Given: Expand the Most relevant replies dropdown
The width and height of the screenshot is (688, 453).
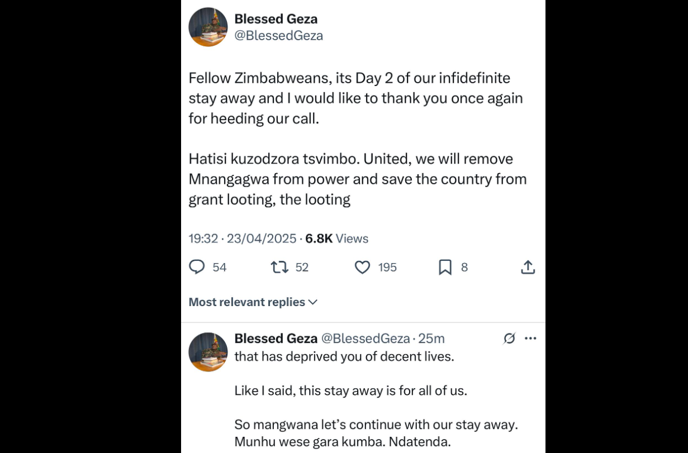Looking at the screenshot, I should [253, 302].
